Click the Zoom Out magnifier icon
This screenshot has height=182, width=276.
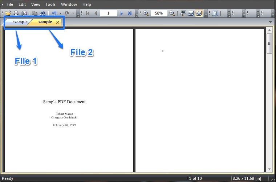pyautogui.click(x=172, y=13)
